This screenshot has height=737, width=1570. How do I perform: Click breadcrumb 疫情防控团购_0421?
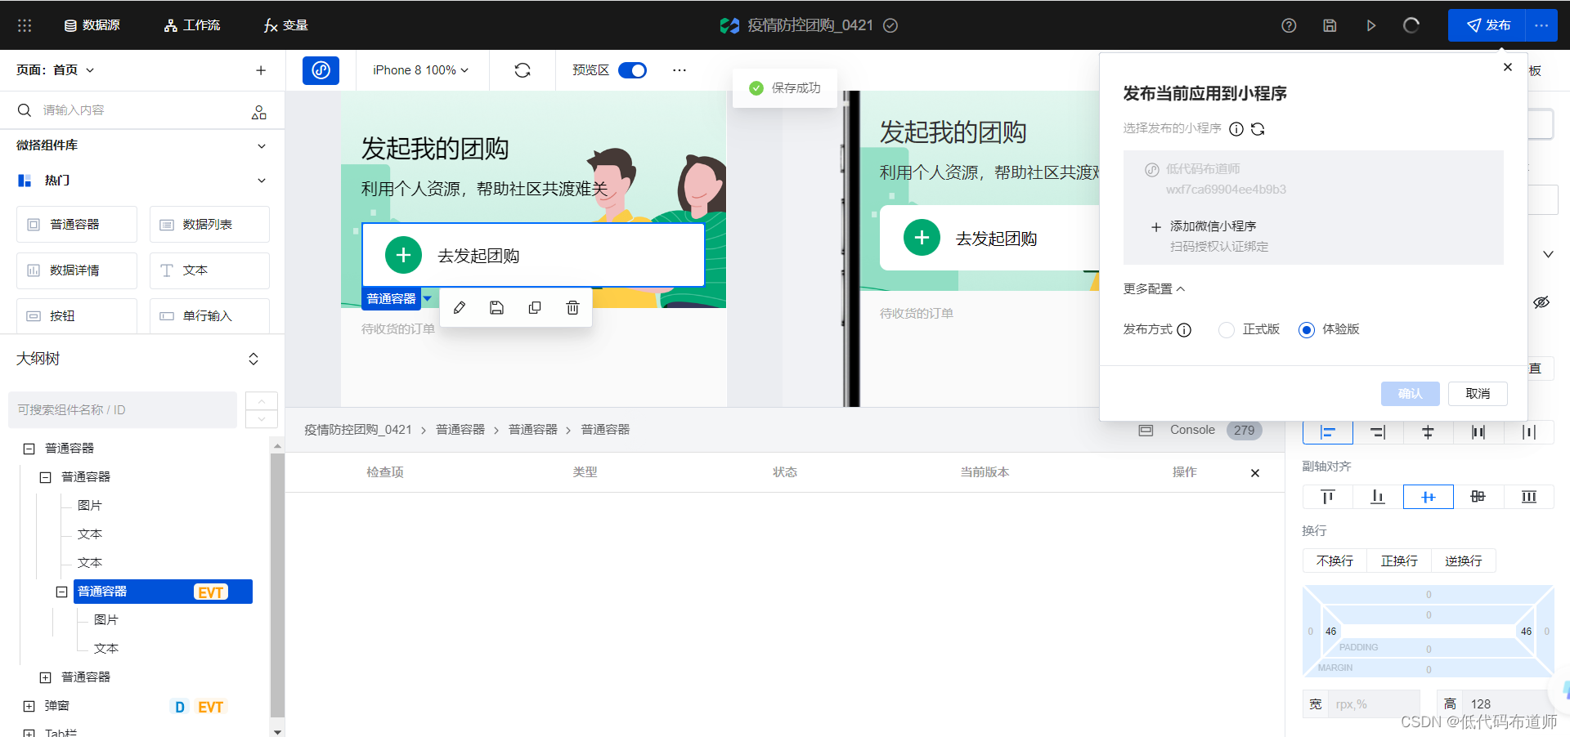tap(358, 430)
